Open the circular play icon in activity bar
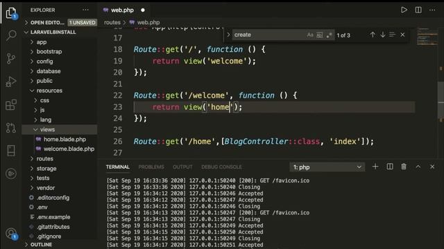 (x=11, y=174)
